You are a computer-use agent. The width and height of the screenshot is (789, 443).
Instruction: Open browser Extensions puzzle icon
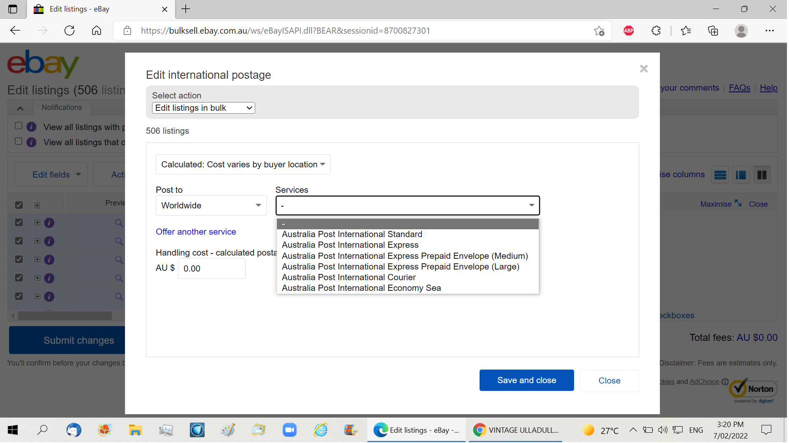tap(656, 31)
